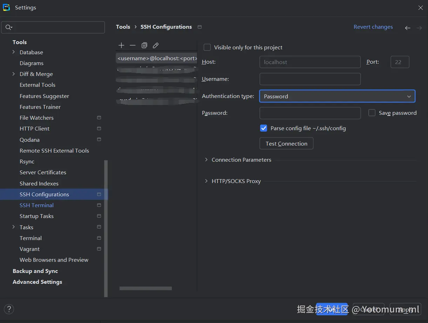The image size is (428, 323).
Task: Open the Authentication type dropdown
Action: click(x=337, y=96)
